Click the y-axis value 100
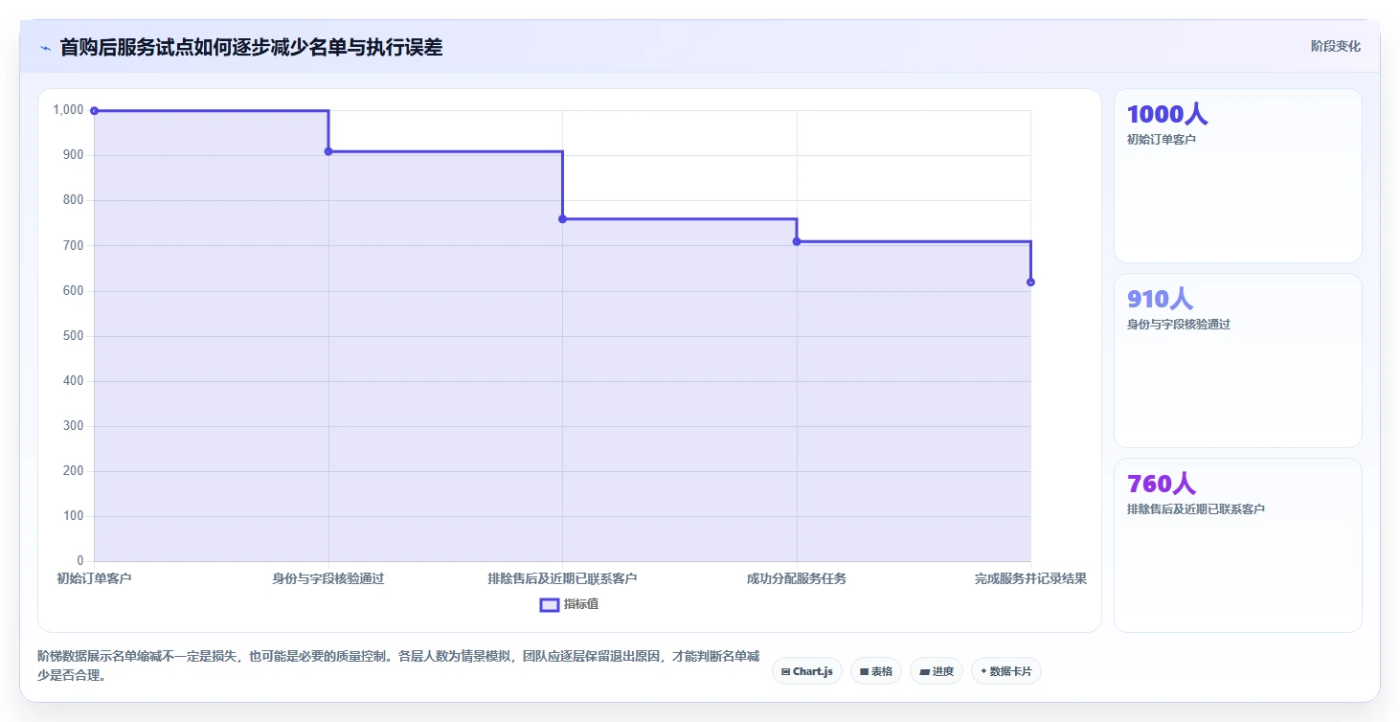Screen dimensions: 1400x722 (x=74, y=516)
